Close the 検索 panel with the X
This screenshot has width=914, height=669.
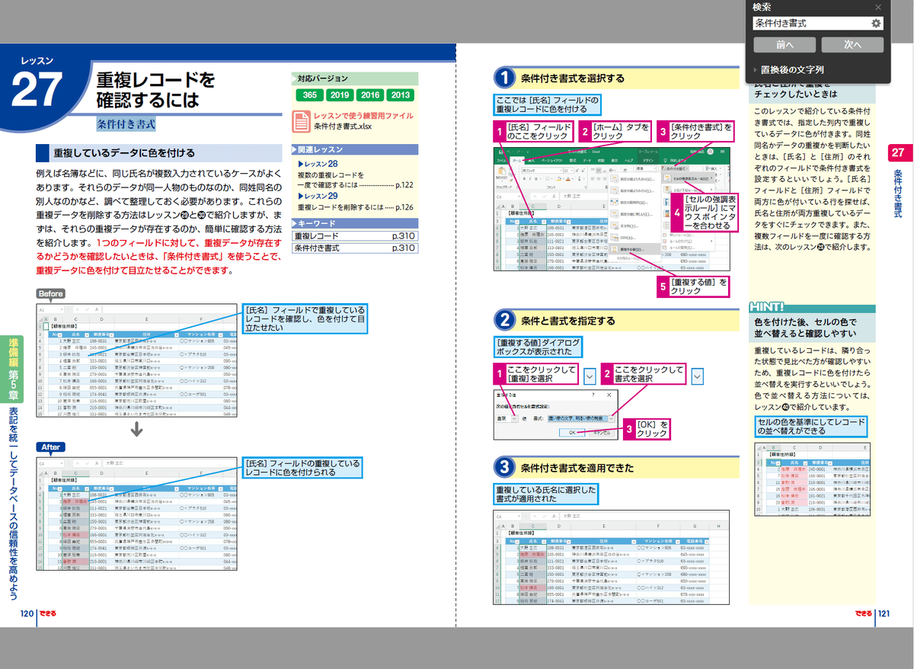pos(878,7)
